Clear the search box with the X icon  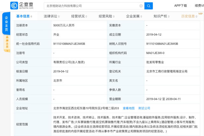pos(141,6)
